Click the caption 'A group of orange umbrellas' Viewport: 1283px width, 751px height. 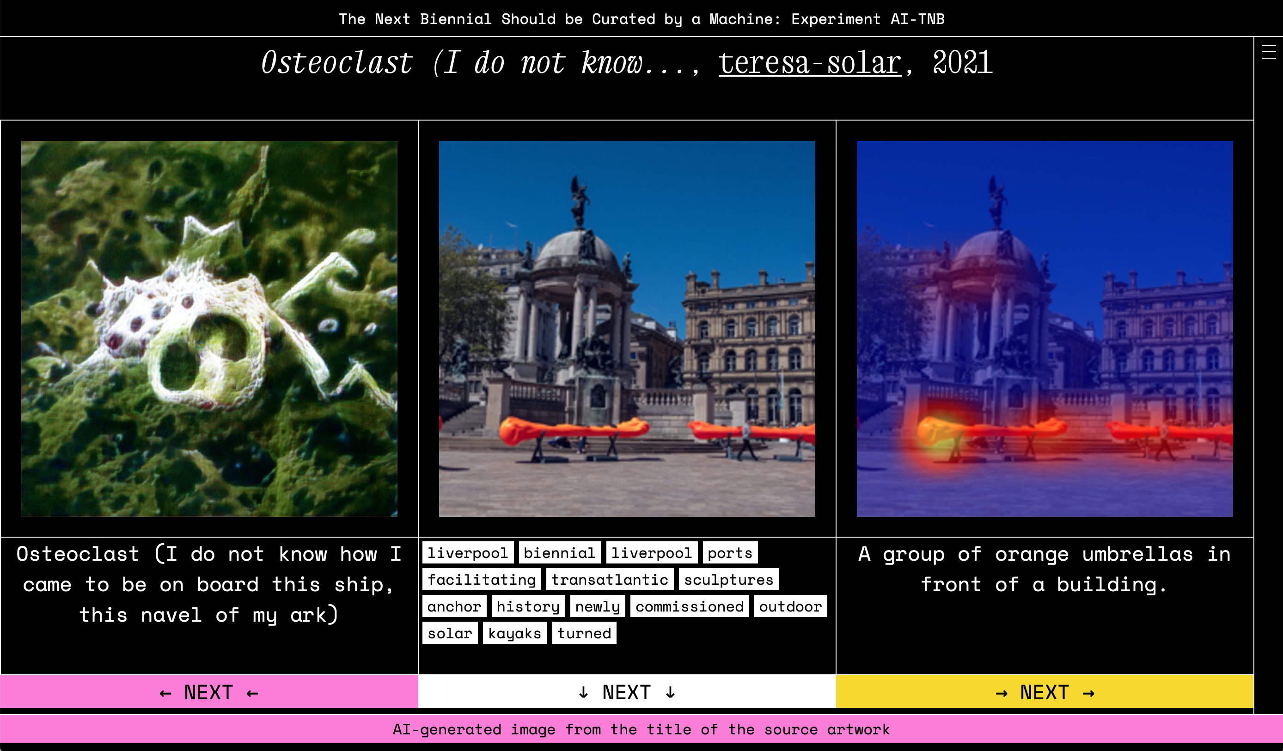tap(1045, 569)
